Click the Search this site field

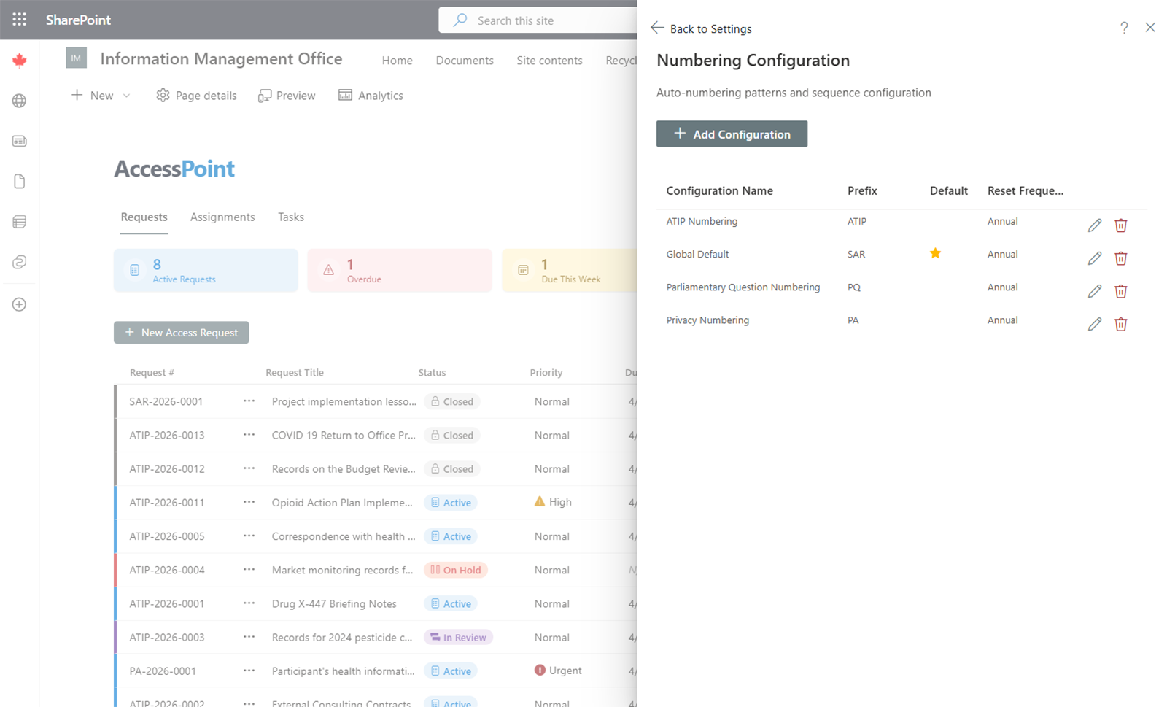click(x=540, y=20)
